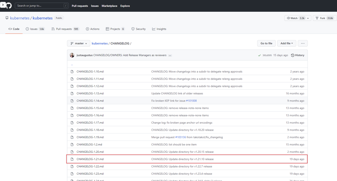Switch to the Insights tab
The height and width of the screenshot is (181, 337).
click(x=159, y=29)
